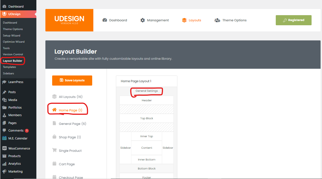Open Setup Wizard submenu item

point(12,35)
